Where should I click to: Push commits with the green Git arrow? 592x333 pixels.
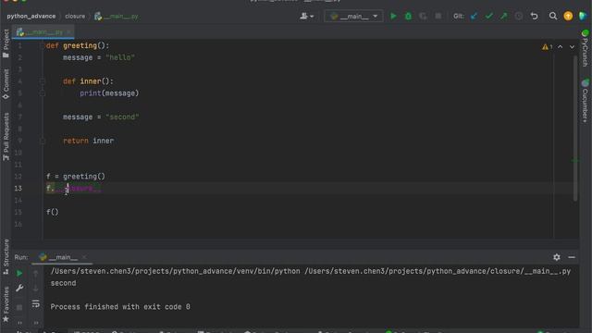point(503,17)
